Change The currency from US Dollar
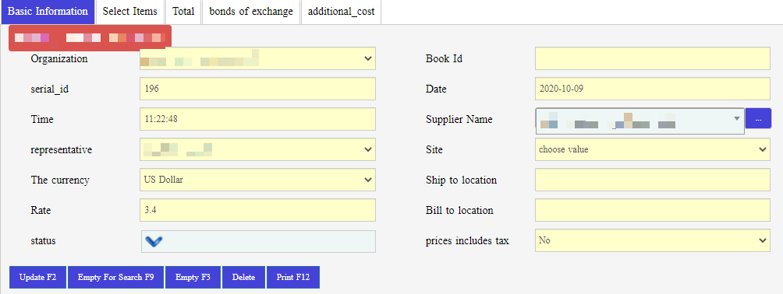 (x=257, y=180)
